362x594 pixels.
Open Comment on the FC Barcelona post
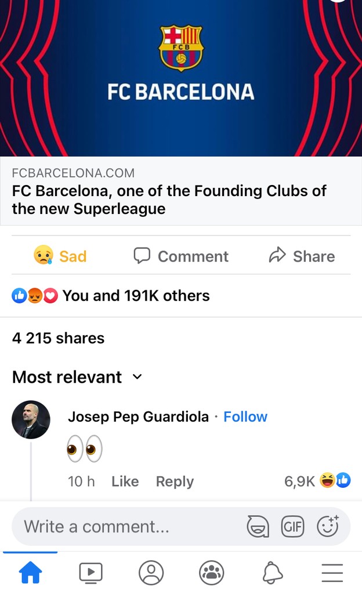180,255
